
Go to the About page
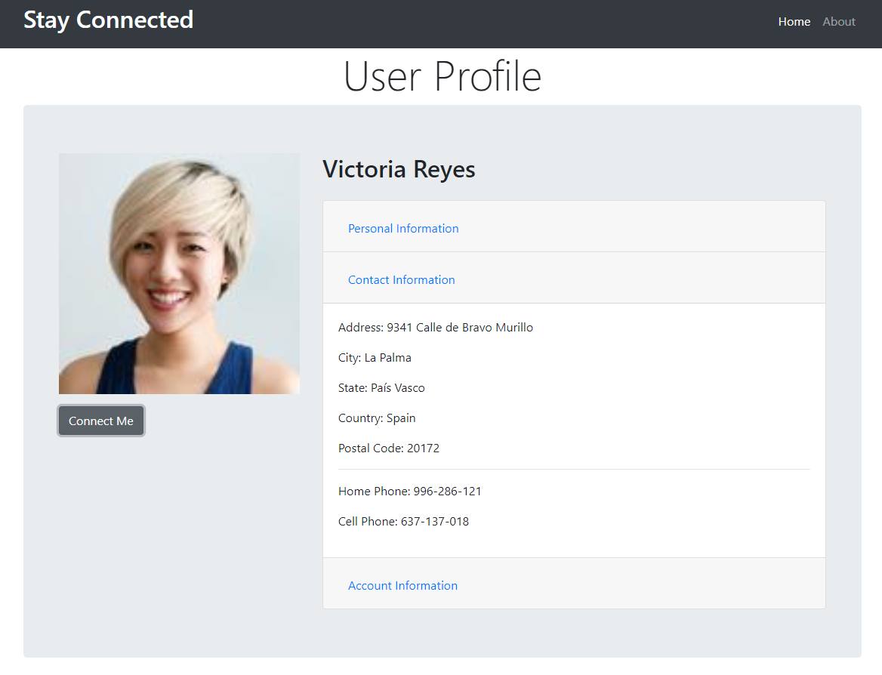[838, 22]
